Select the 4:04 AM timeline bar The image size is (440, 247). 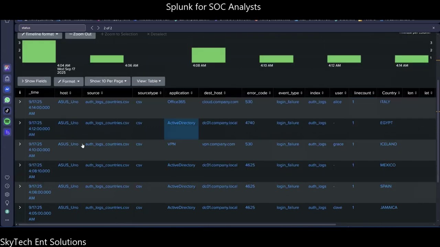pyautogui.click(x=39, y=51)
